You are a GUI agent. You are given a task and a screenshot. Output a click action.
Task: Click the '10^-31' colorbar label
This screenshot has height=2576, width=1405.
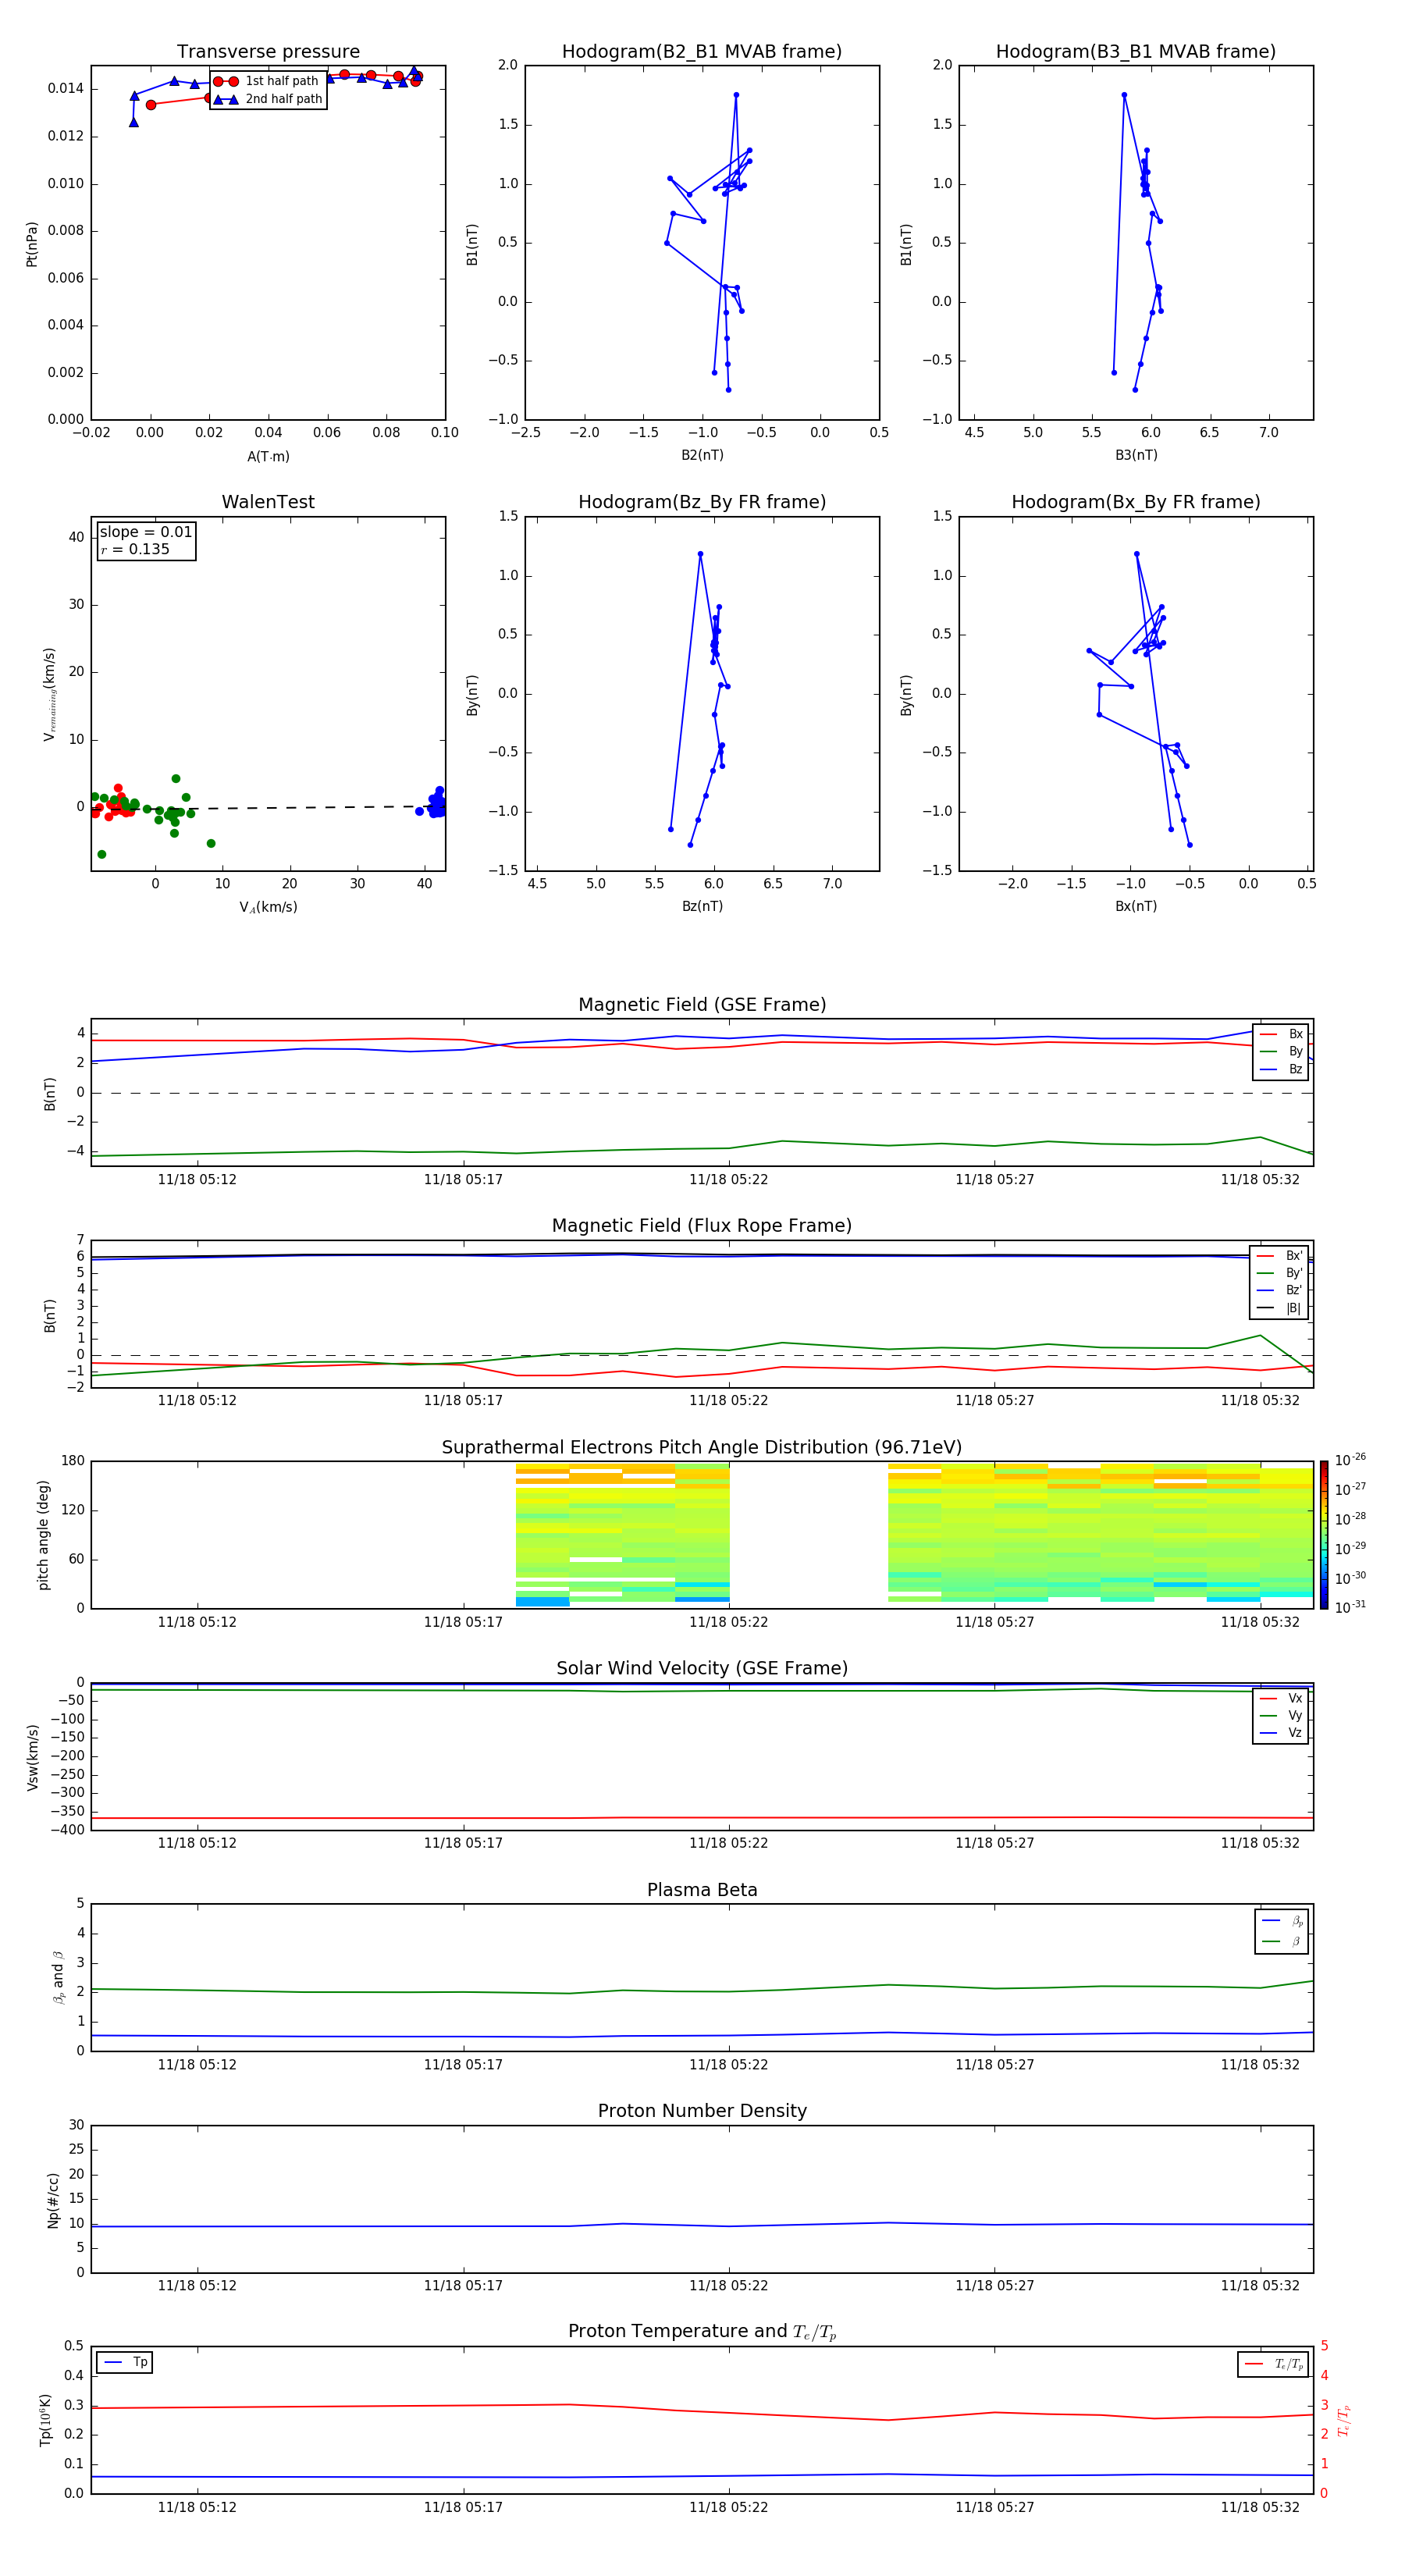coord(1350,1607)
